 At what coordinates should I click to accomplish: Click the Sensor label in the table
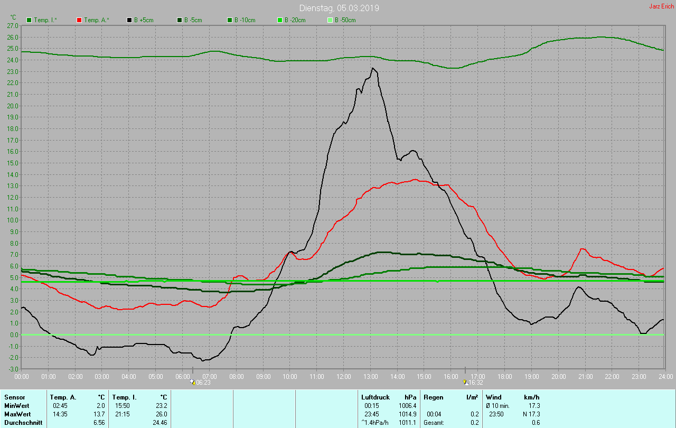[x=14, y=397]
